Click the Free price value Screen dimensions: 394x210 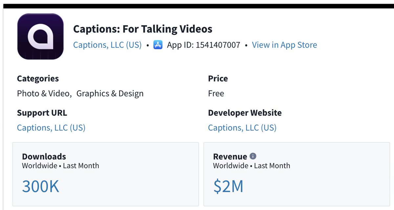[216, 94]
